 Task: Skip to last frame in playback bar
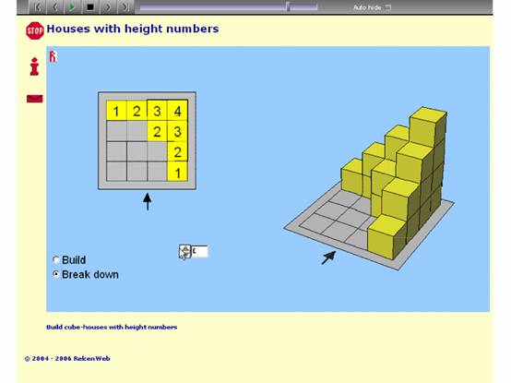125,6
